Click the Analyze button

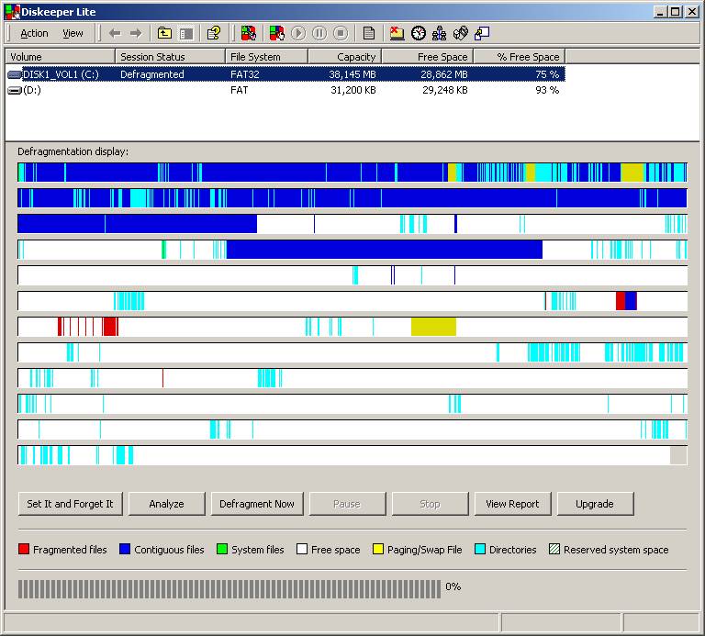[166, 504]
